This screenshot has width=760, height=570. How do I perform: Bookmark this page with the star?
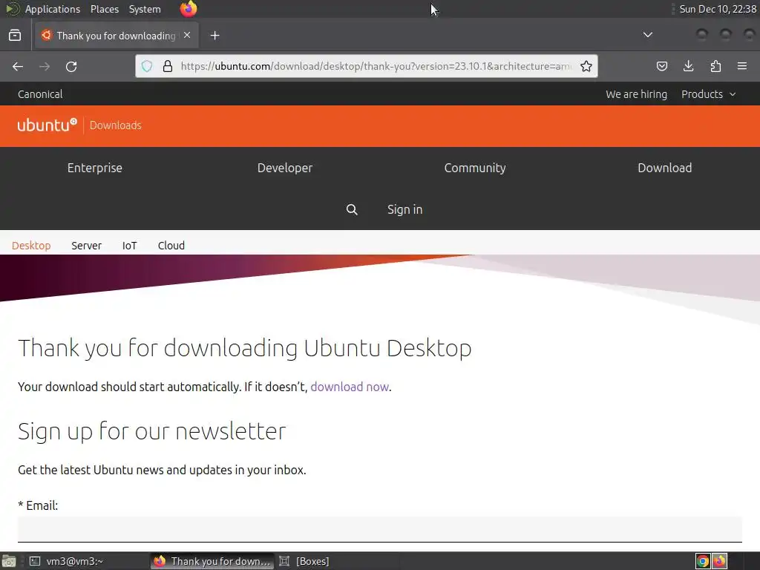pos(586,66)
